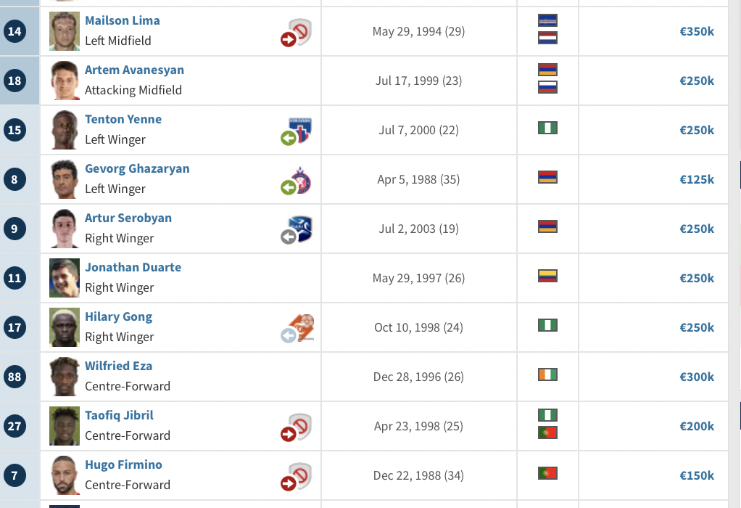The image size is (741, 508).
Task: Open Jonathan Duarte's profile by his name
Action: 133,268
